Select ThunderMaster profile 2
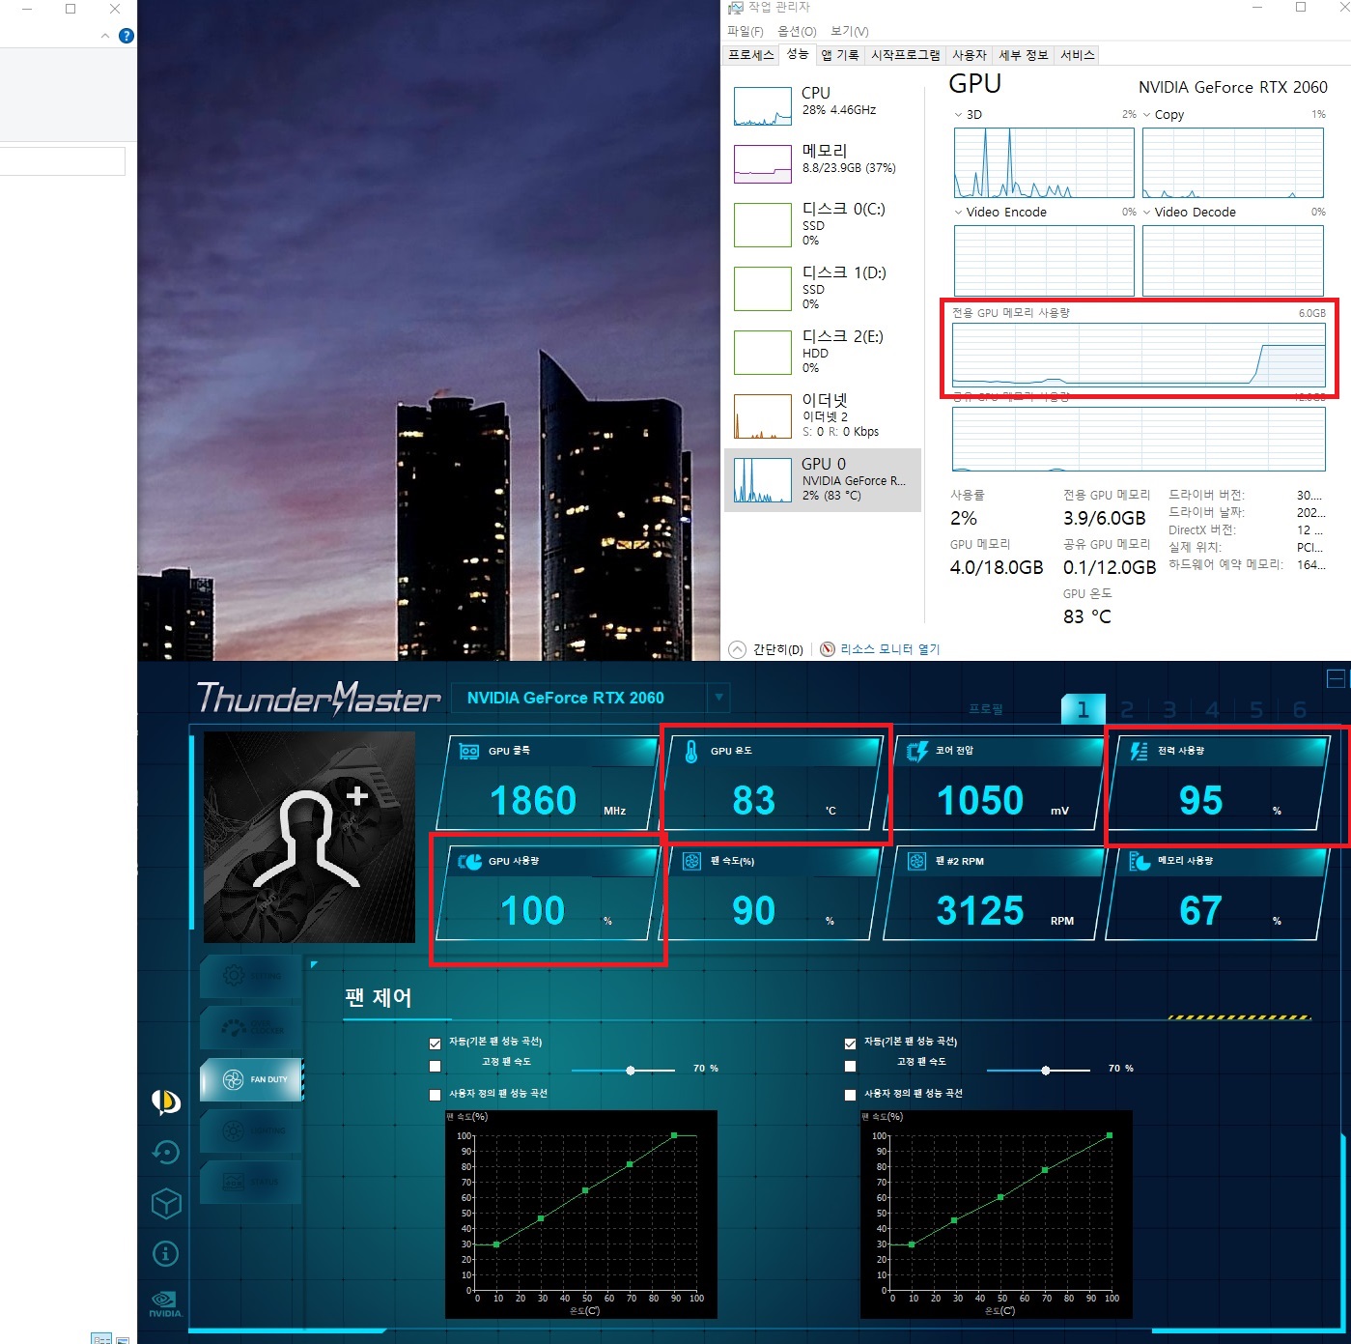The width and height of the screenshot is (1351, 1344). click(1127, 710)
